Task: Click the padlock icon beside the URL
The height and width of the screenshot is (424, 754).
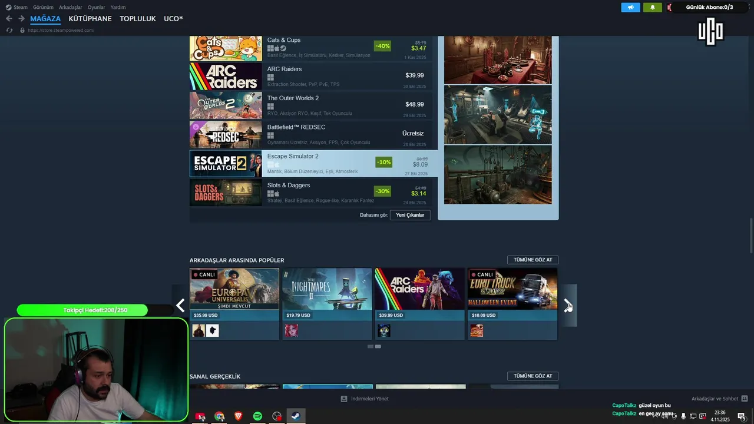Action: click(22, 30)
